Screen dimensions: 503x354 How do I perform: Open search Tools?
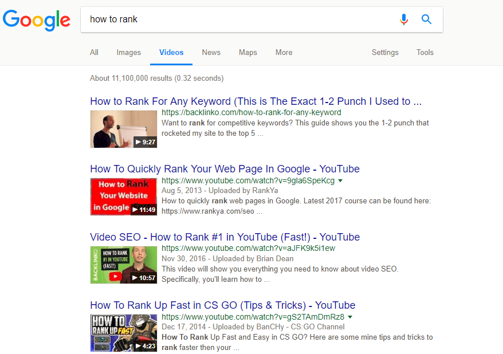425,52
